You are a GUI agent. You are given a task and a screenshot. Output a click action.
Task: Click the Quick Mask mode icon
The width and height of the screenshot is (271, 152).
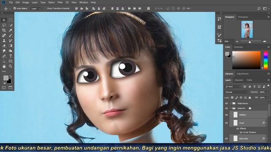click(4, 87)
